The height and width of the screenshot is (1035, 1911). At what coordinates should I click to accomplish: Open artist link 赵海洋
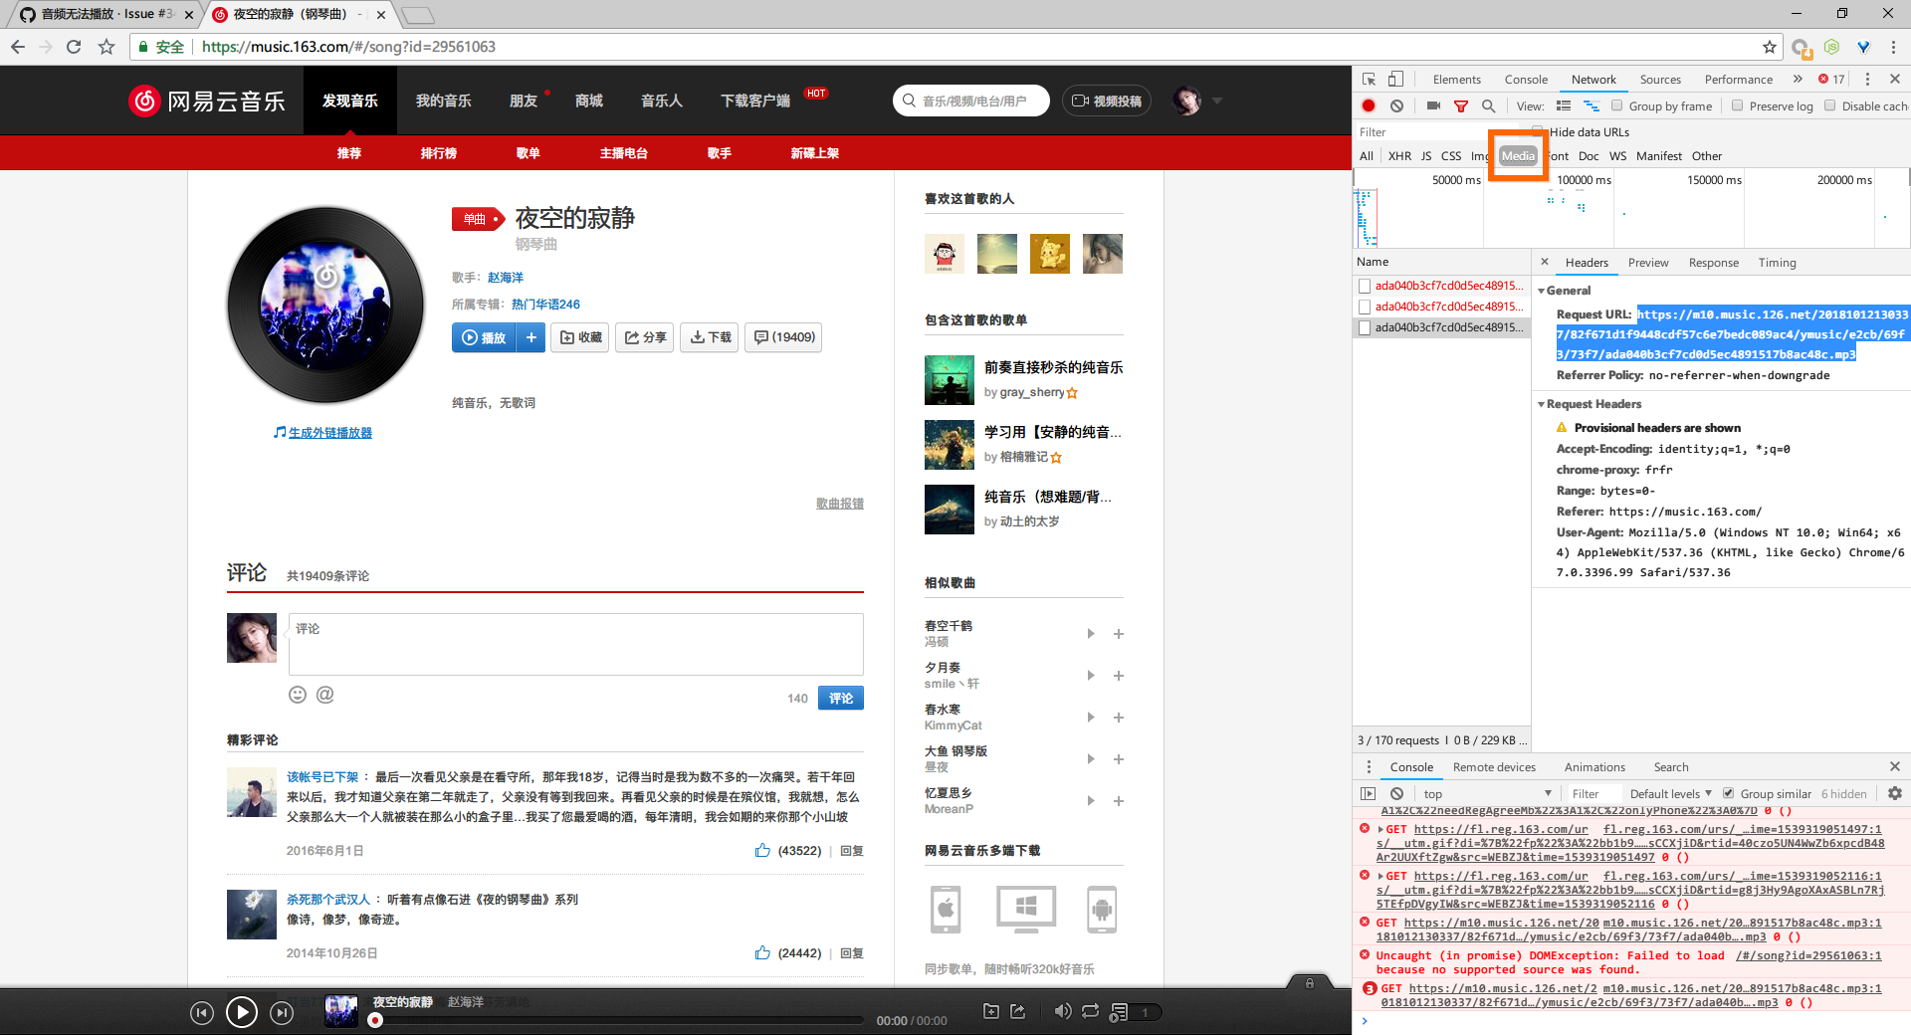click(x=506, y=277)
